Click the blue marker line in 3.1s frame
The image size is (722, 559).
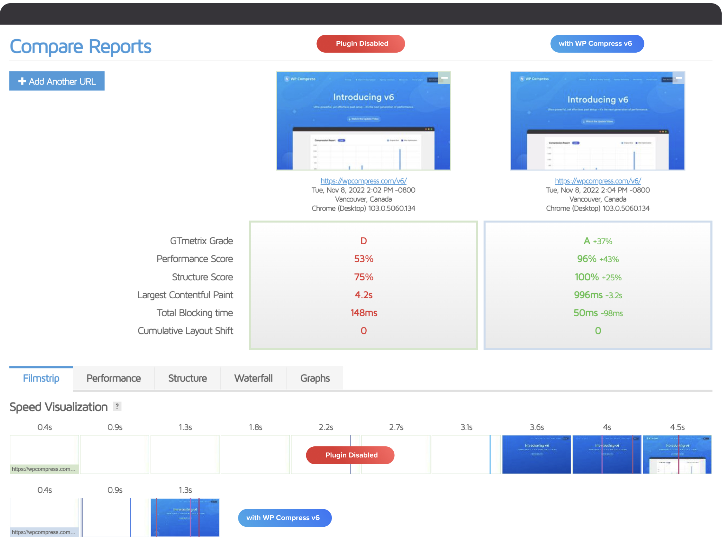(x=490, y=454)
